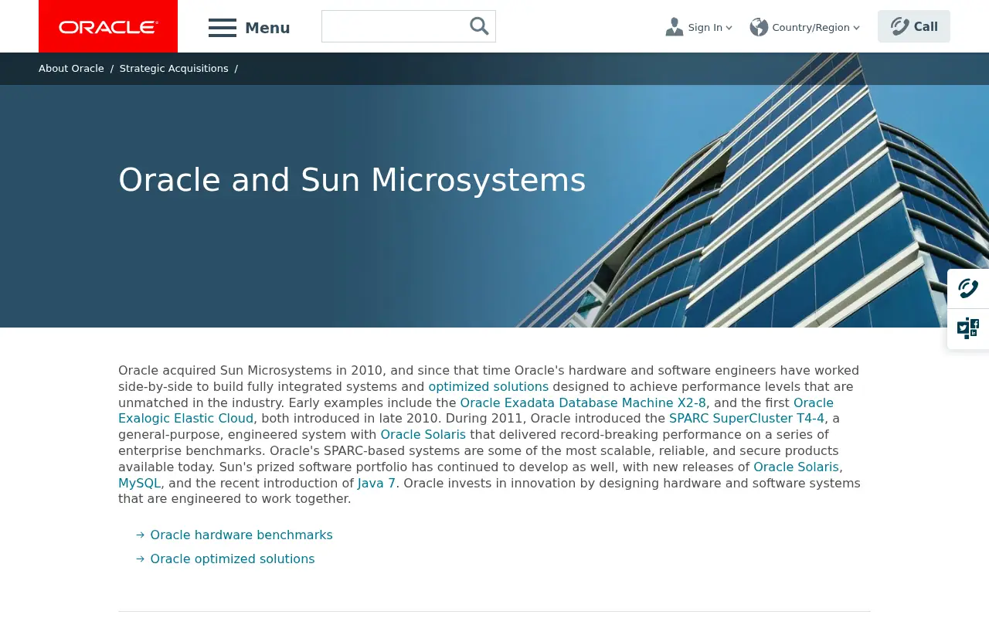Go to Strategic Acquisitions breadcrumb
The width and height of the screenshot is (989, 618).
174,69
